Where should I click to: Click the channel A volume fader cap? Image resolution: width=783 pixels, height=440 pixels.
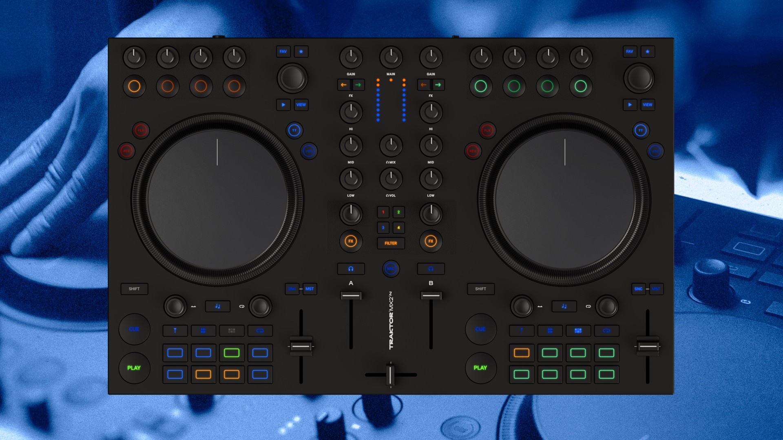351,295
